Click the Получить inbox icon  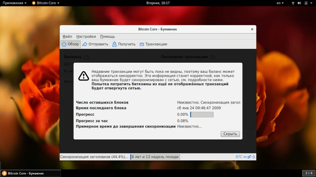coord(114,44)
